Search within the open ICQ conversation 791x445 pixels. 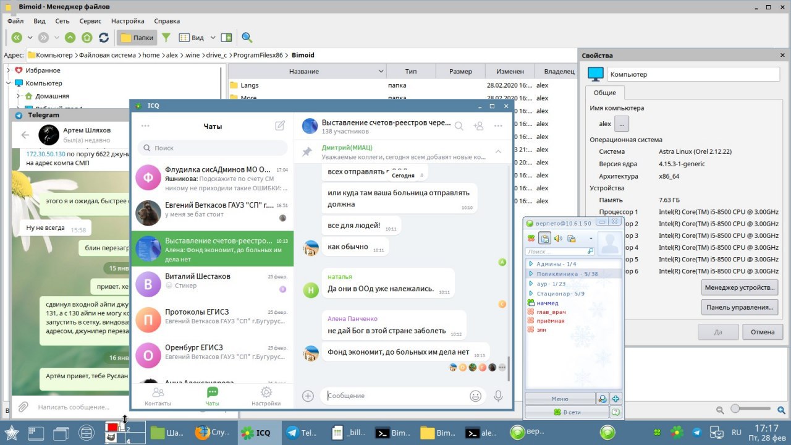(459, 125)
